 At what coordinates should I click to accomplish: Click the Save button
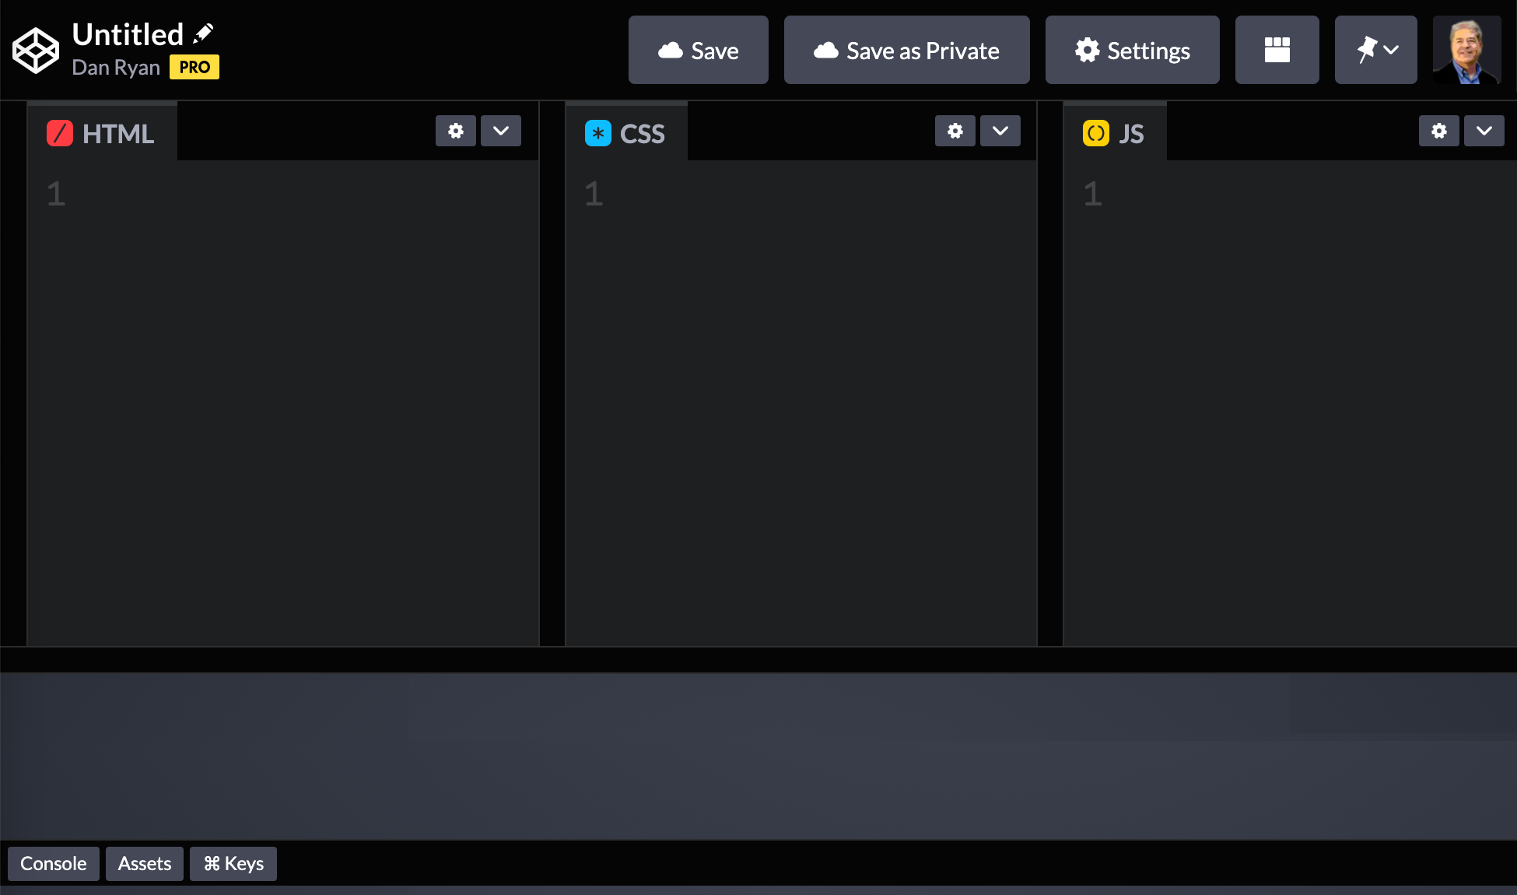pos(698,50)
